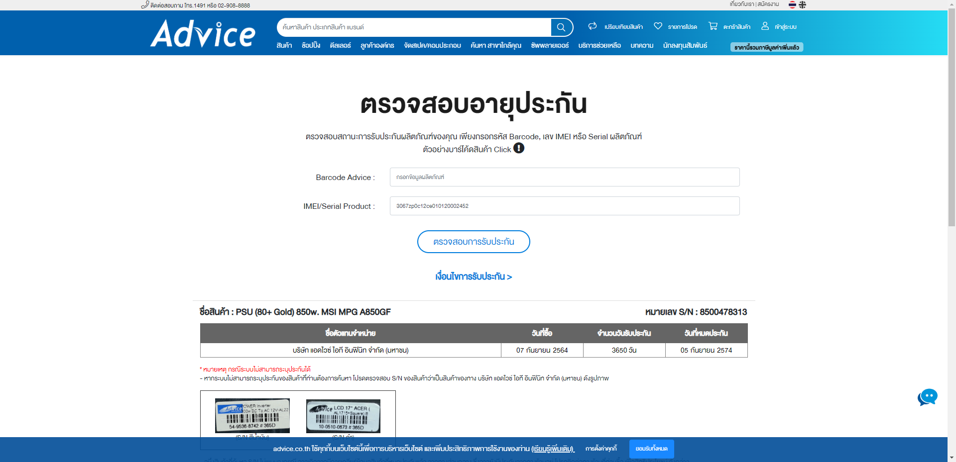
Task: Open the จัดสเปค/คอมประกอบ menu
Action: click(x=432, y=45)
